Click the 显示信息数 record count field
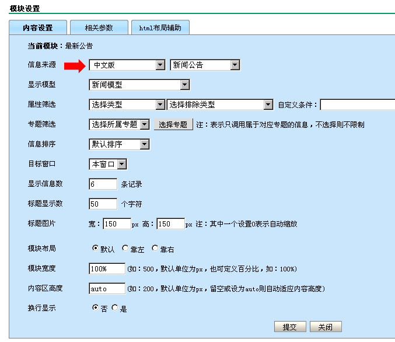This screenshot has height=342, width=395. (x=103, y=184)
